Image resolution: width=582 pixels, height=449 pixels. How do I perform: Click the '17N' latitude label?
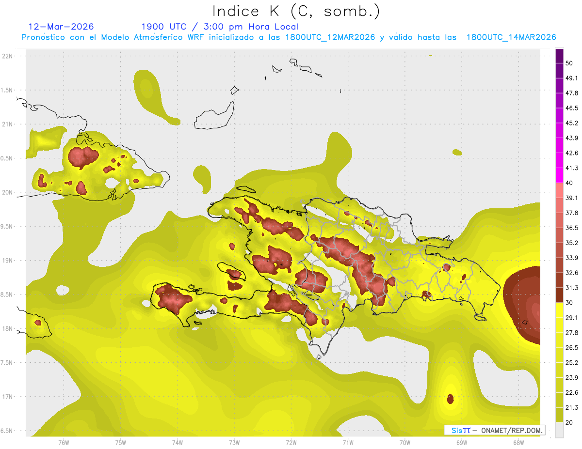click(8, 397)
